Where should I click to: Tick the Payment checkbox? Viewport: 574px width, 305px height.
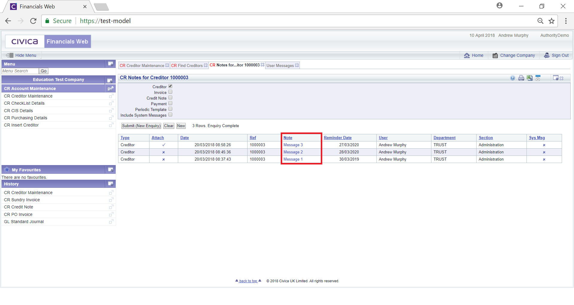point(170,103)
